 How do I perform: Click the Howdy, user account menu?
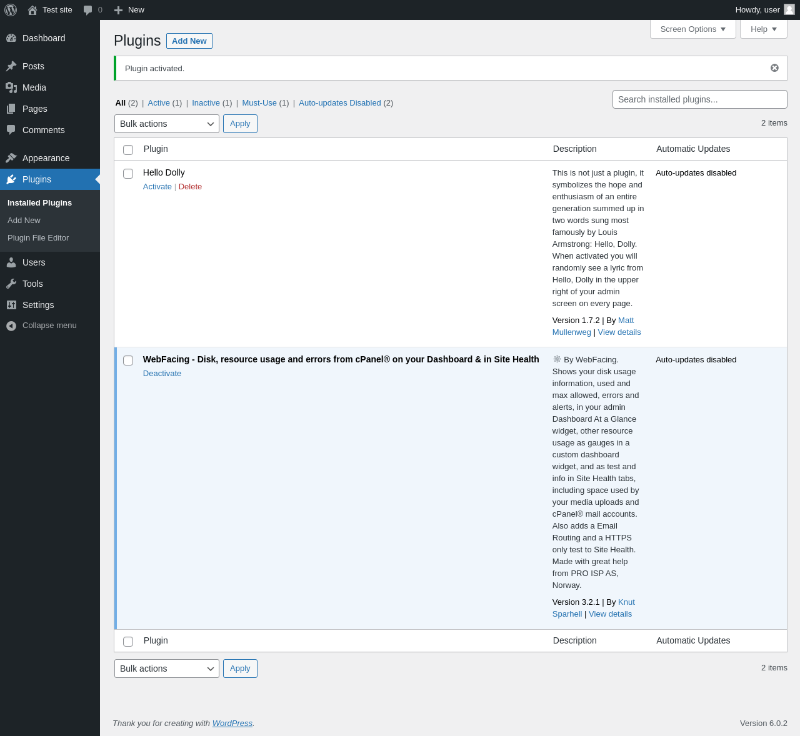click(765, 10)
